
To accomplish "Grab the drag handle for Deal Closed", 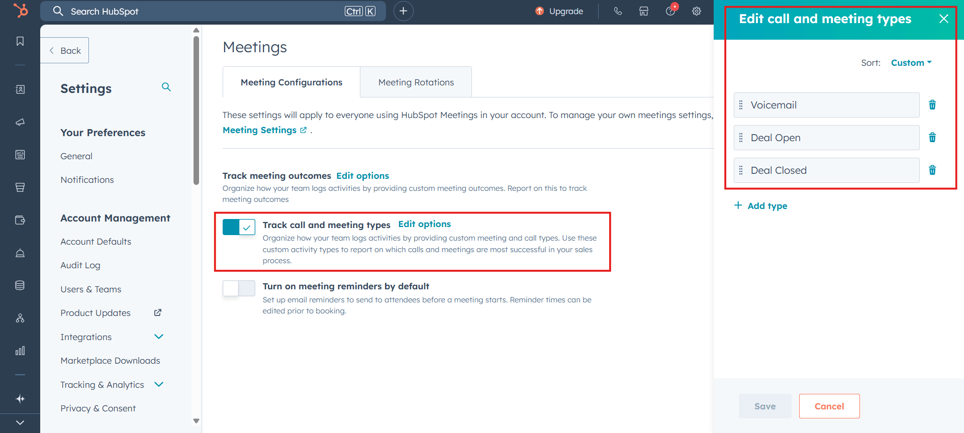I will (741, 170).
